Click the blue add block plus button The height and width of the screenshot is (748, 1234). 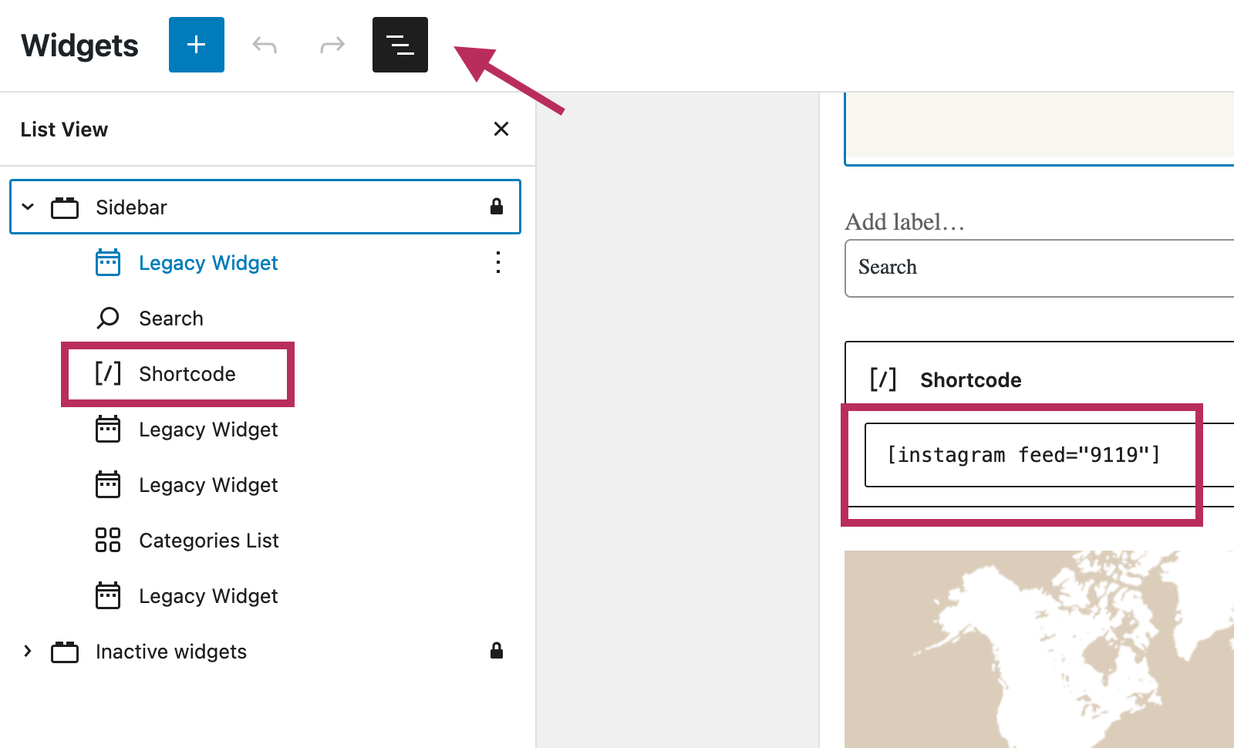coord(196,45)
